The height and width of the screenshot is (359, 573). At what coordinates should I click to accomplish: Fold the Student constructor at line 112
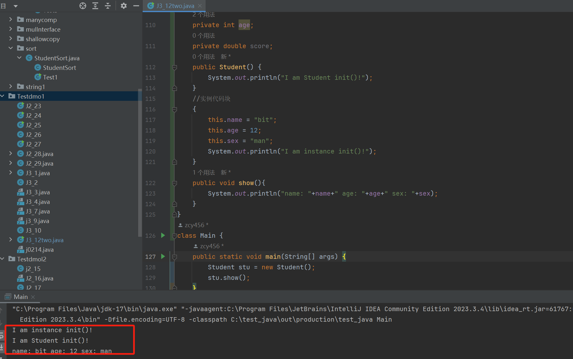click(x=175, y=67)
